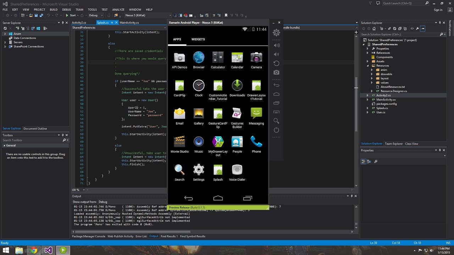Tap the Android home navigation button
Viewport: 454px width, 255px height.
[218, 198]
